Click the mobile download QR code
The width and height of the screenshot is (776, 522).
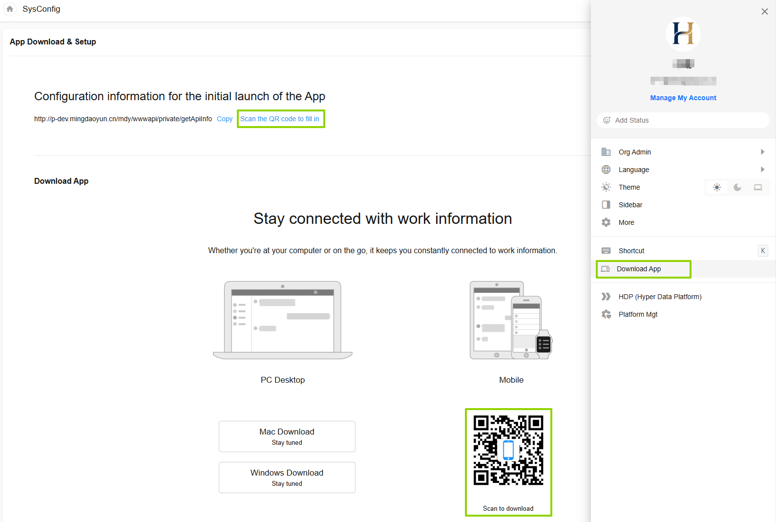pyautogui.click(x=508, y=450)
